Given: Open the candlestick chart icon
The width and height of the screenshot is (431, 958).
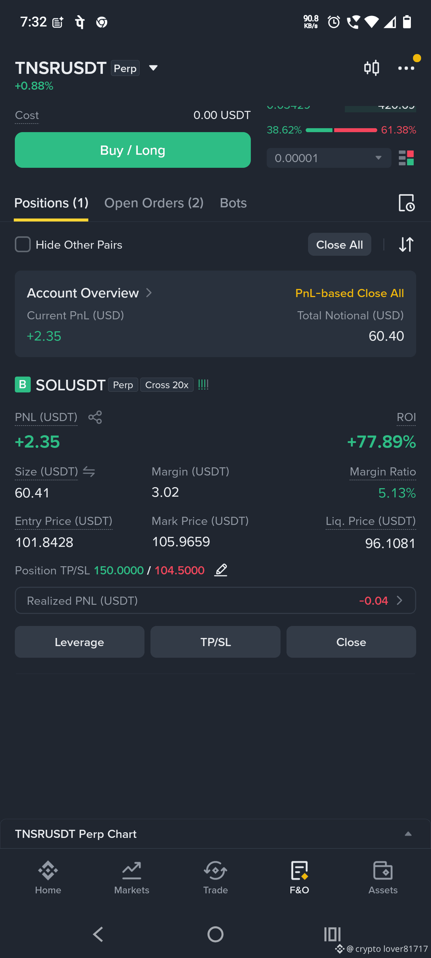Looking at the screenshot, I should coord(371,68).
